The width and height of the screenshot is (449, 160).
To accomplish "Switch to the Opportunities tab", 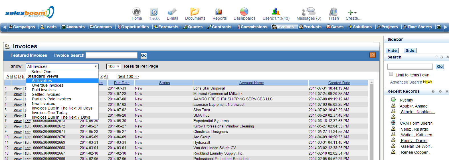I will [x=133, y=27].
